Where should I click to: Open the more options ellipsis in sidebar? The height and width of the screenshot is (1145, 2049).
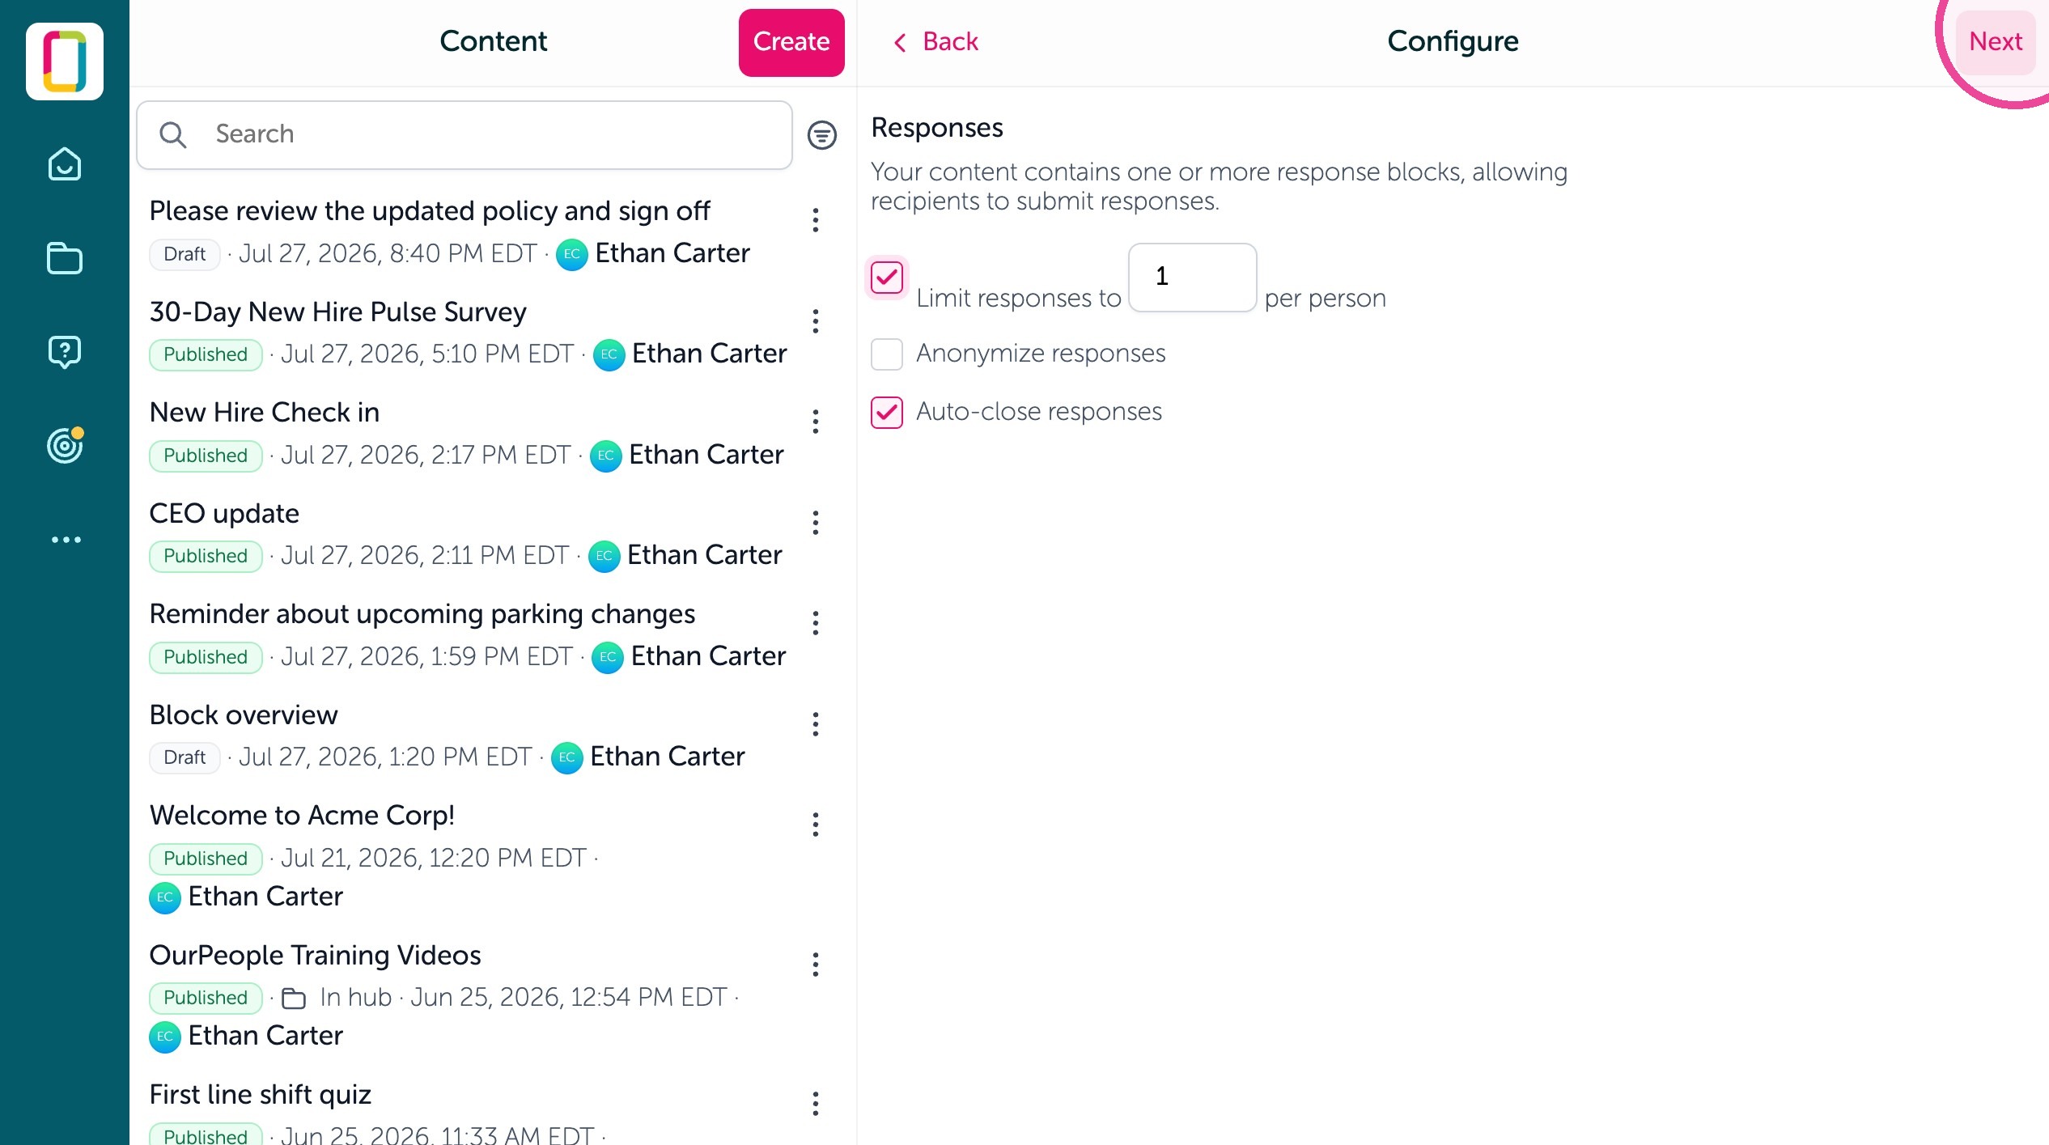pos(66,540)
